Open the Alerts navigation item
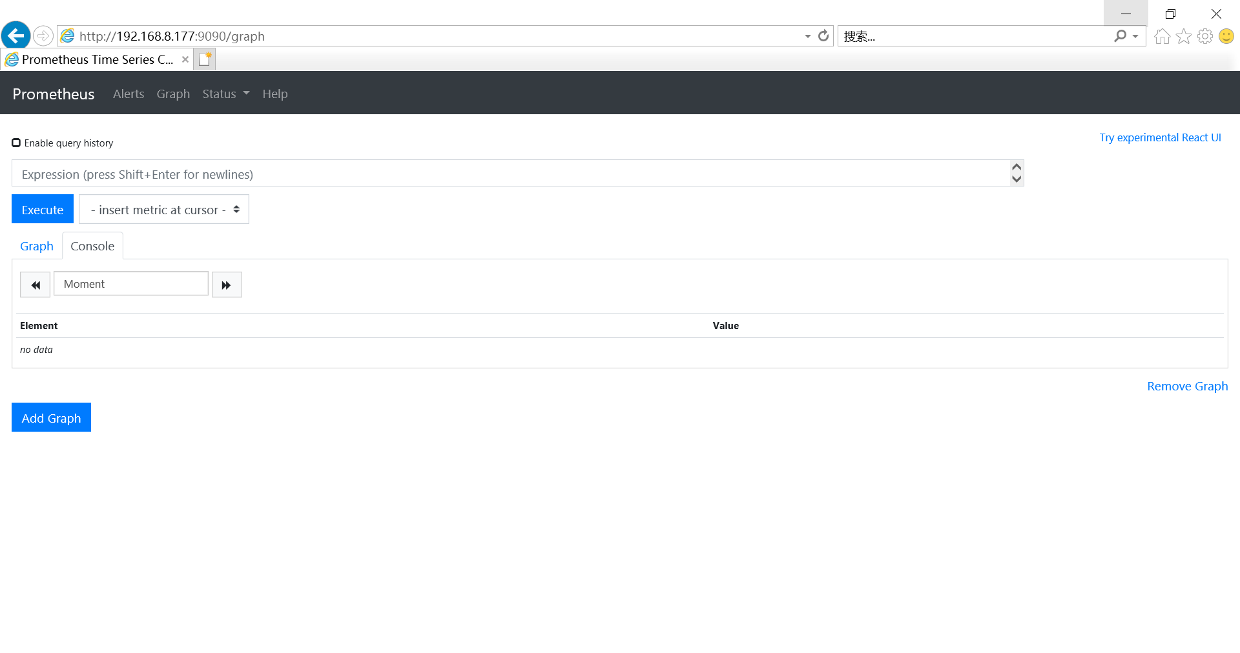 pyautogui.click(x=129, y=94)
